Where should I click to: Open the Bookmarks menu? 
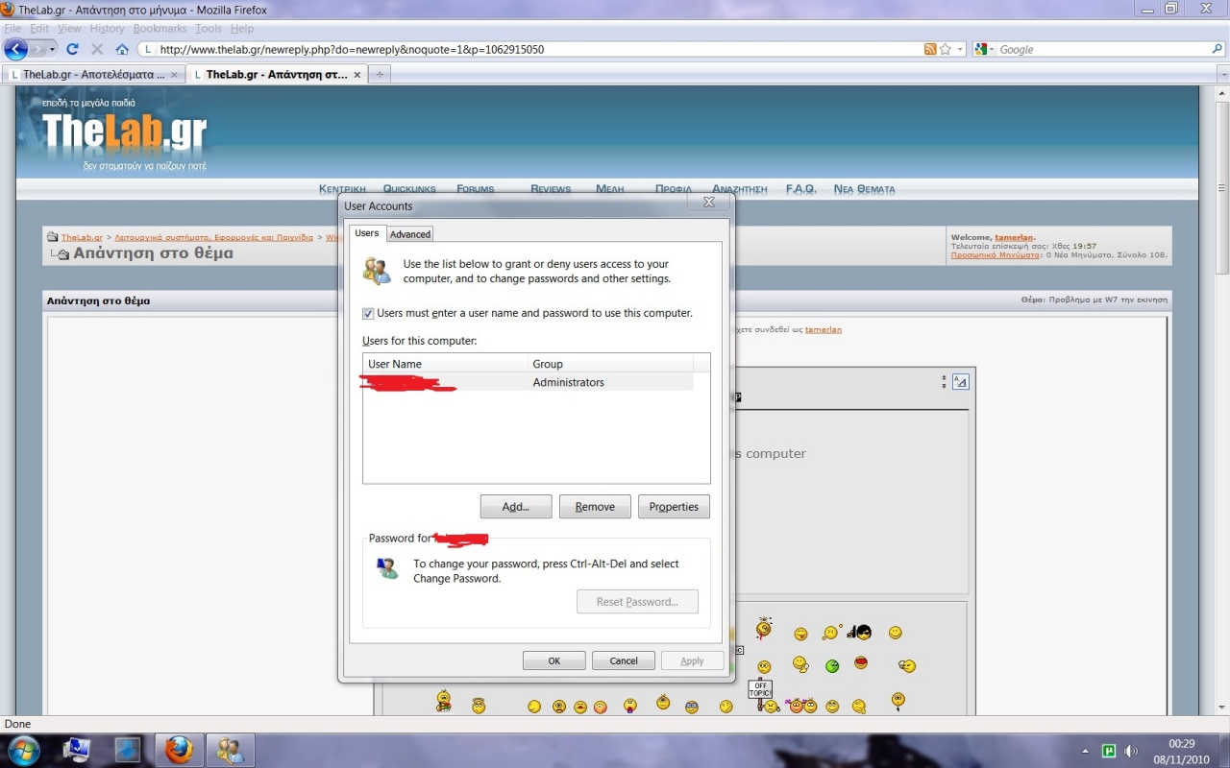pyautogui.click(x=160, y=29)
